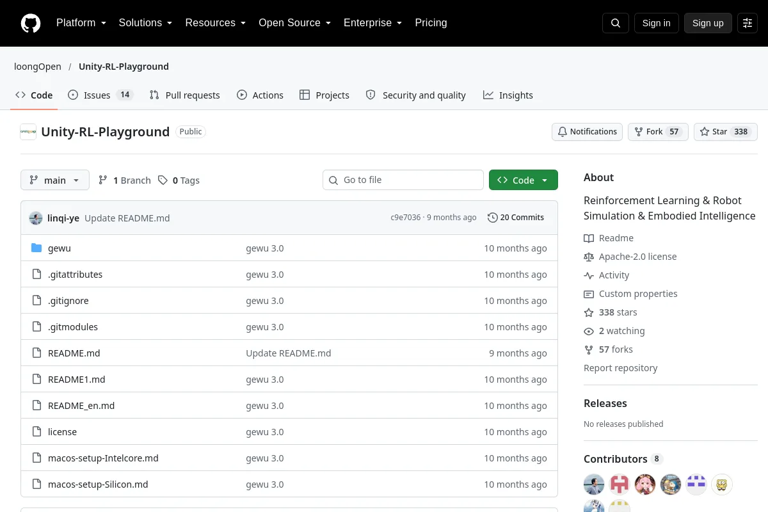Expand the Enterprise menu
This screenshot has width=768, height=512.
tap(373, 23)
